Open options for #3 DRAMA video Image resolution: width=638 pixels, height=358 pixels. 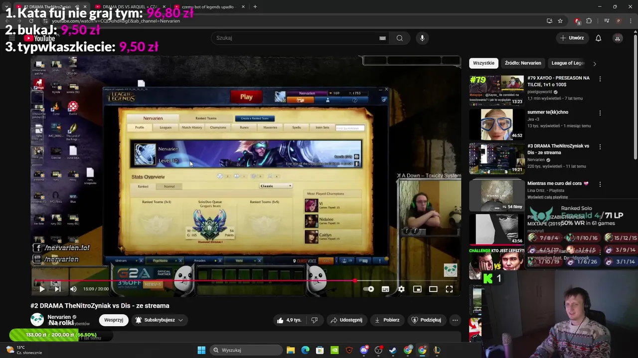(x=600, y=147)
